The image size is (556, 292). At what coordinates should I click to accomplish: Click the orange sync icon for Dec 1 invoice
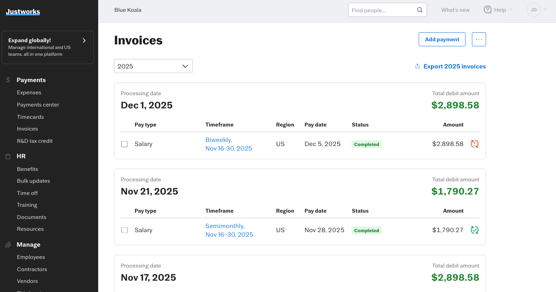[475, 144]
